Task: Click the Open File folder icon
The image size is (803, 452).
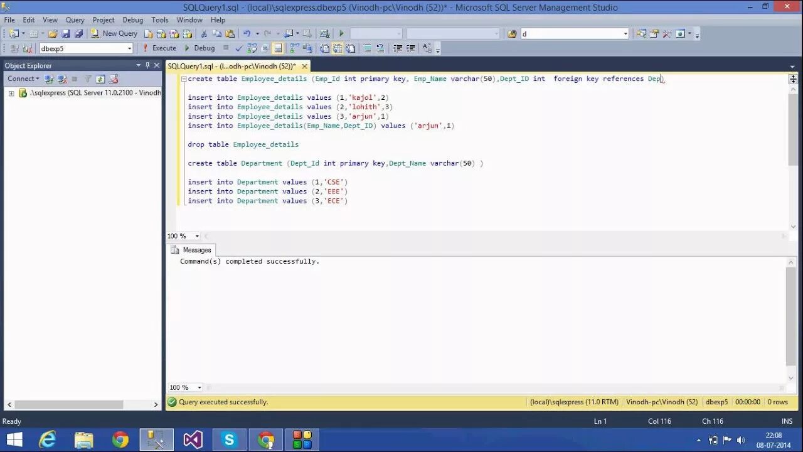Action: pyautogui.click(x=53, y=33)
